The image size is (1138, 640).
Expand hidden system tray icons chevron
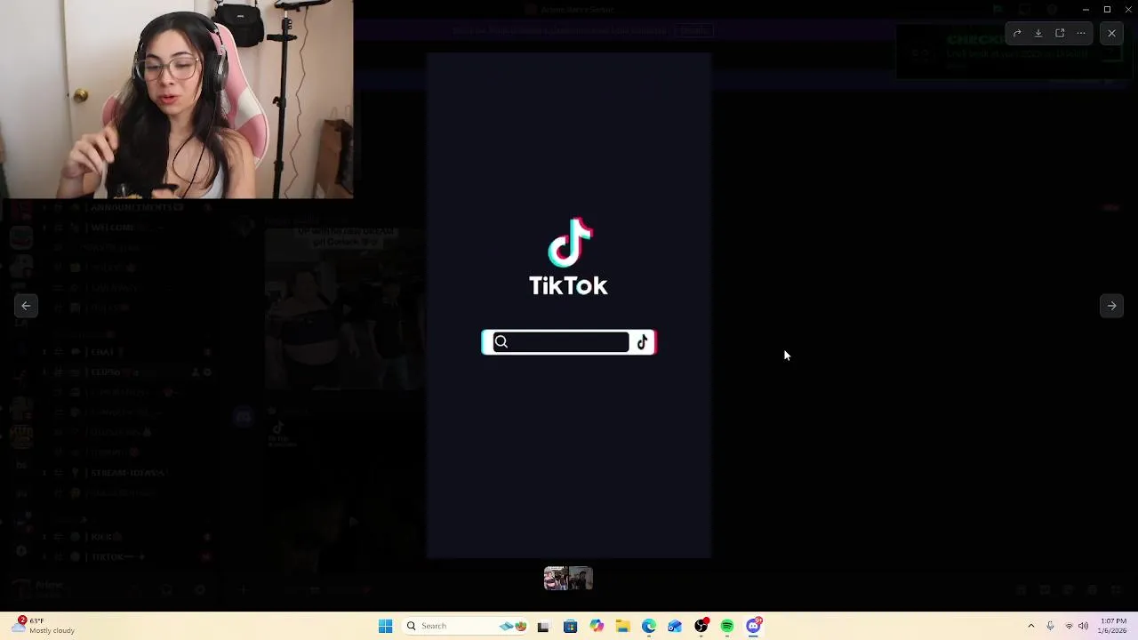pyautogui.click(x=1030, y=626)
